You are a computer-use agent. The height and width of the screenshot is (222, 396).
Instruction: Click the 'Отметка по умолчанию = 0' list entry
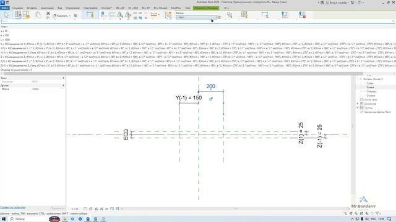[17, 70]
